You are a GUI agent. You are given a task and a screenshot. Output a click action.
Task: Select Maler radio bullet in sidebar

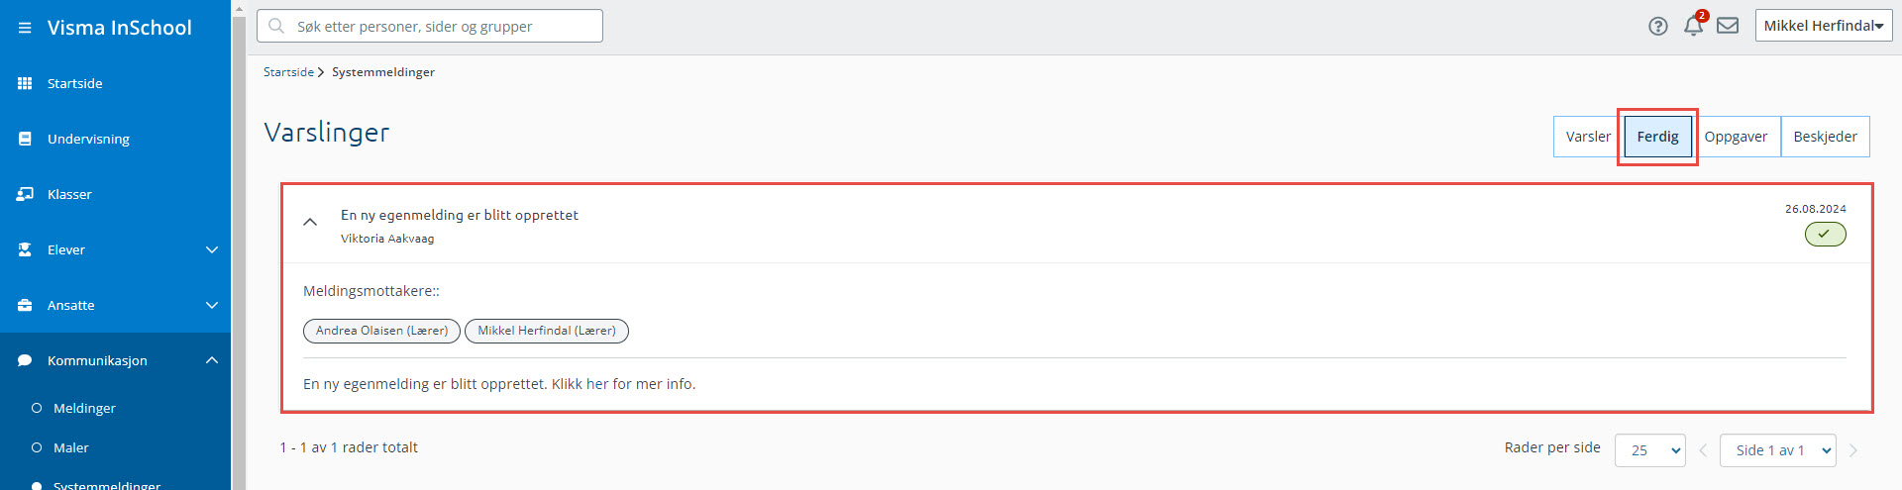click(x=37, y=447)
